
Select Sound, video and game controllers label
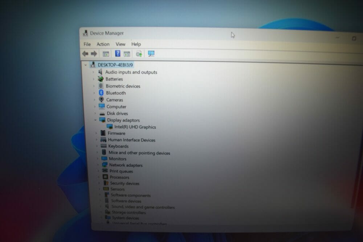click(x=143, y=207)
